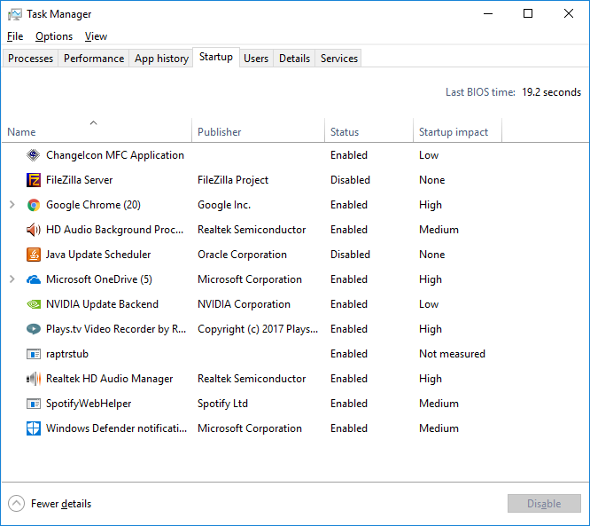Sort by the Publisher column header

click(259, 130)
